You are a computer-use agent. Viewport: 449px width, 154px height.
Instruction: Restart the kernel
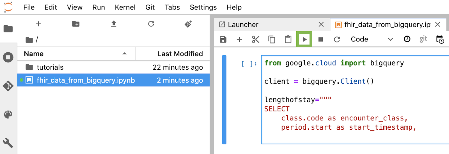(x=337, y=39)
